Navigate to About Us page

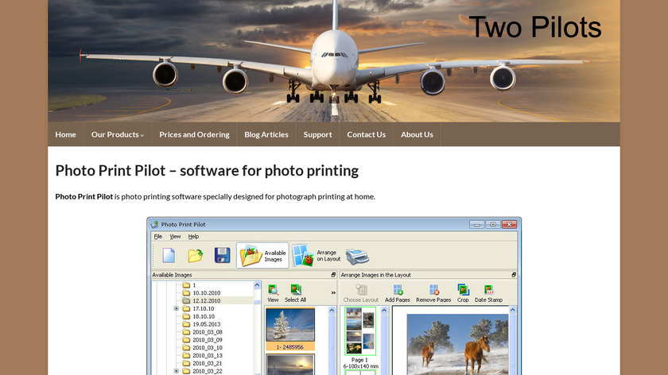(417, 134)
